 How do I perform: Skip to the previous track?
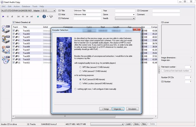[x=18, y=17]
